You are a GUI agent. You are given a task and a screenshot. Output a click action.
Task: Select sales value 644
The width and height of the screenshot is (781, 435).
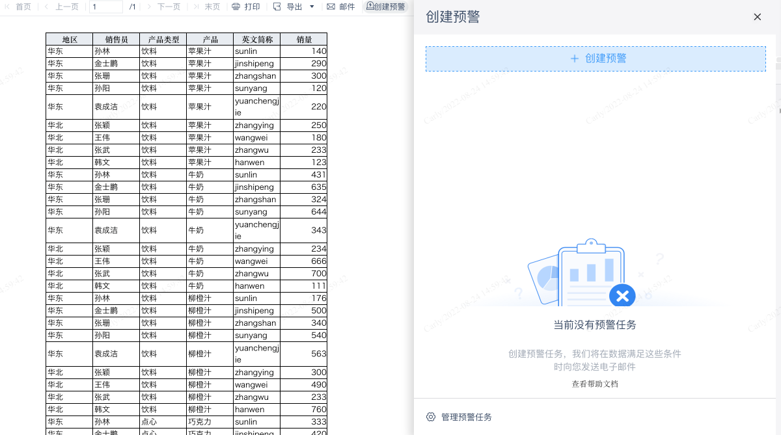pyautogui.click(x=304, y=212)
